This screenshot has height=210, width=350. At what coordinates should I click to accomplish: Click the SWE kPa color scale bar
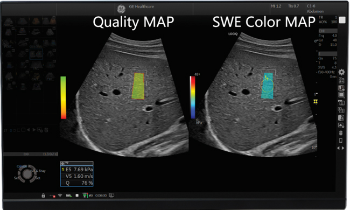[x=193, y=97]
